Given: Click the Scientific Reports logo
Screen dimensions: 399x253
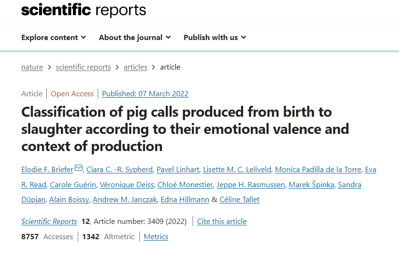Looking at the screenshot, I should coord(84,10).
